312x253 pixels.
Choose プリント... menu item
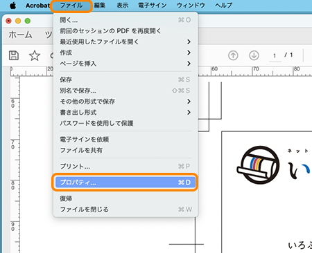point(125,167)
